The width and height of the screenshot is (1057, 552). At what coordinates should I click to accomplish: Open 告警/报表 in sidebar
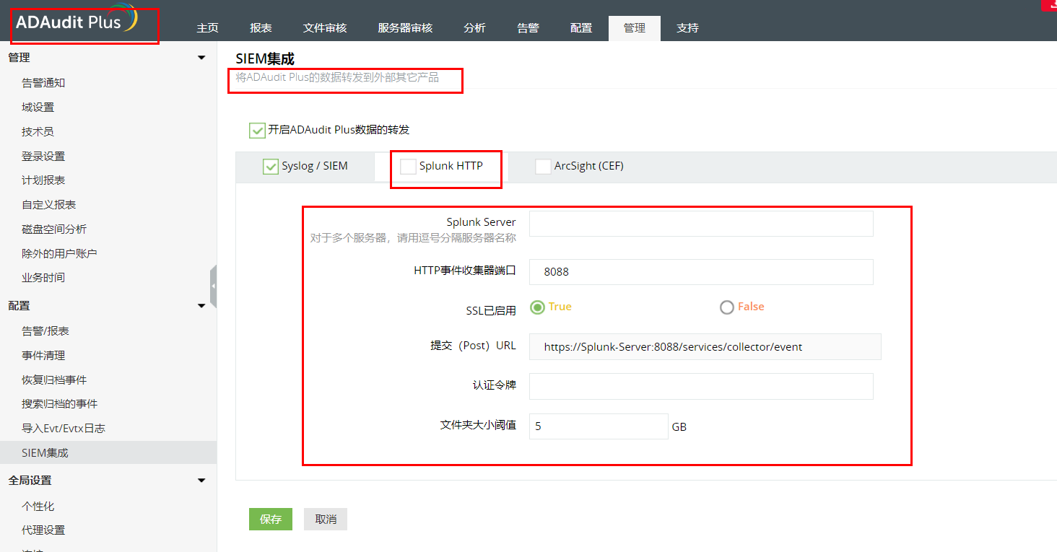coord(45,331)
